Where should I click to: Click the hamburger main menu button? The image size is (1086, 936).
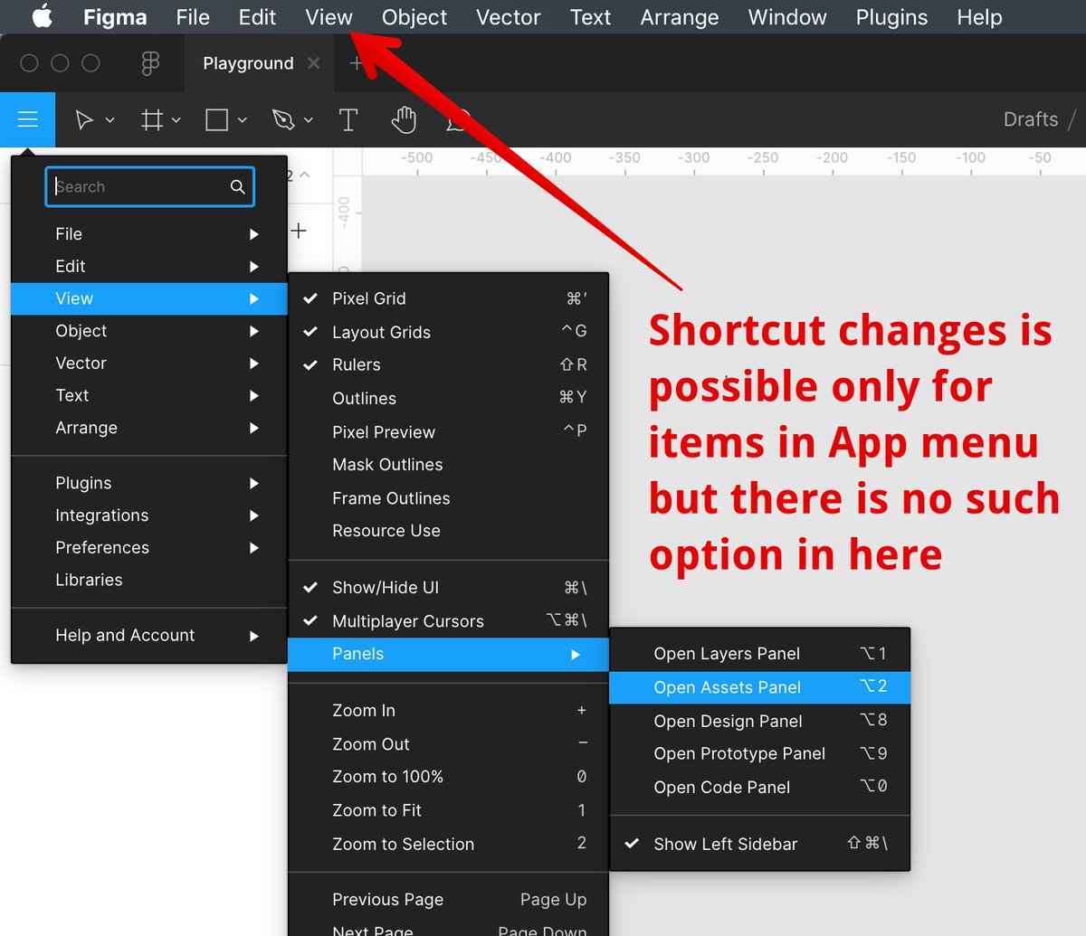27,119
